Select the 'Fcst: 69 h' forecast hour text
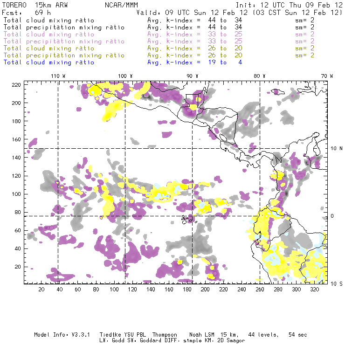 tap(27, 12)
